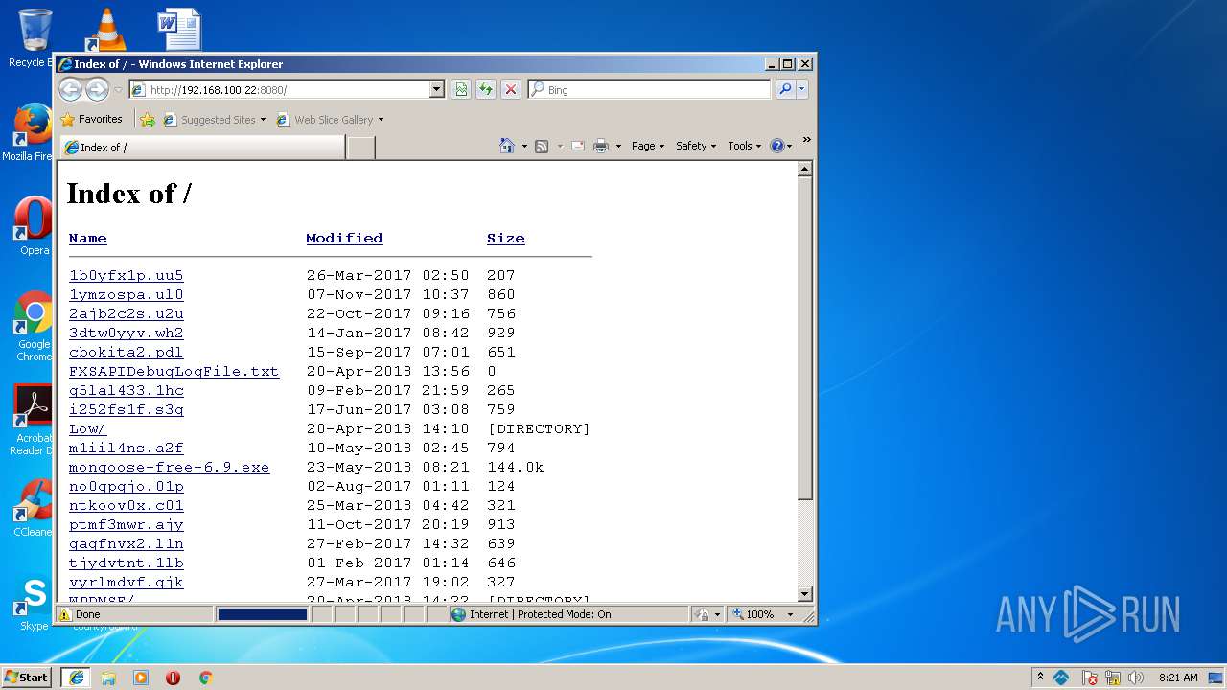Open address bar history dropdown
The height and width of the screenshot is (690, 1227).
437,89
